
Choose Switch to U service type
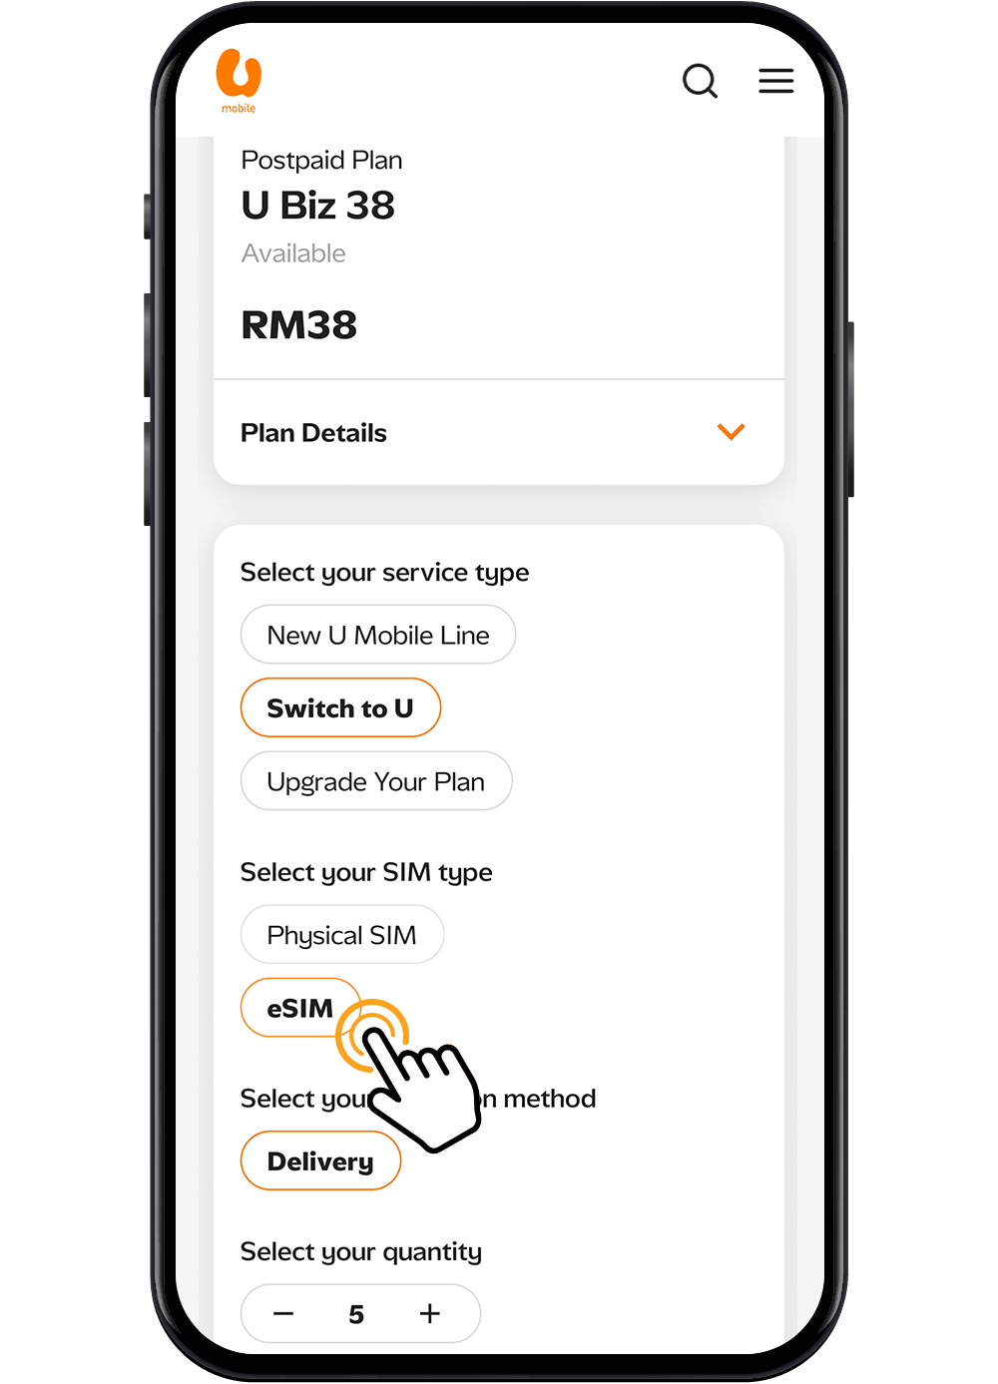340,708
